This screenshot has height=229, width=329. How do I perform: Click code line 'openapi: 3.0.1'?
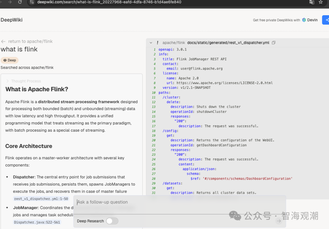click(x=172, y=50)
